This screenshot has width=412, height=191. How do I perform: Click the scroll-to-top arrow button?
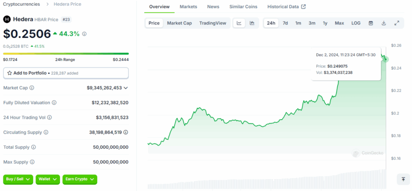[403, 180]
